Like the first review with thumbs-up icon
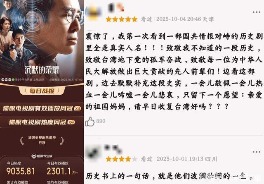Viewport: 264px width, 184px height. [x=90, y=122]
